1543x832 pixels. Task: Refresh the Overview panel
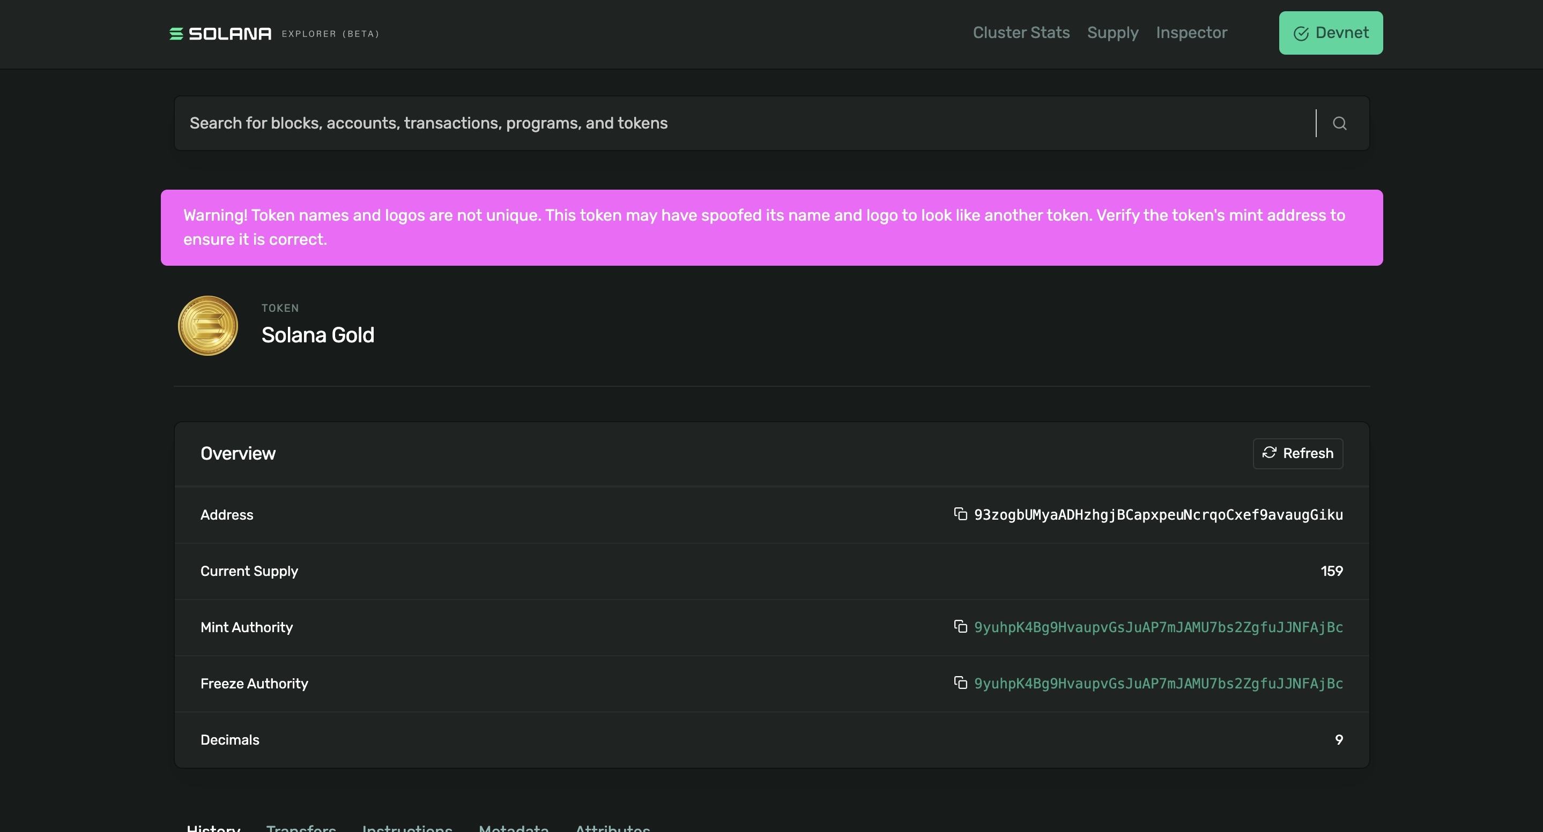coord(1297,453)
